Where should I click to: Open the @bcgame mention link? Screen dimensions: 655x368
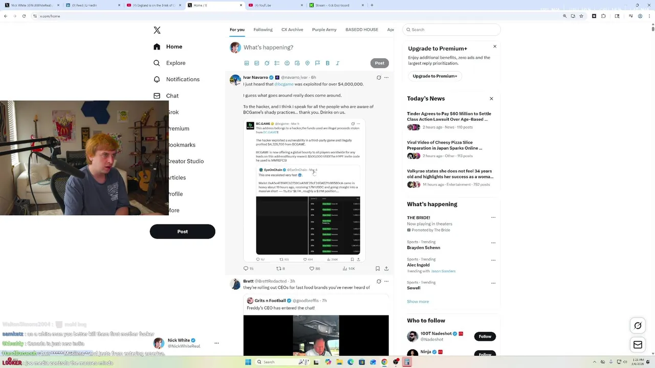[x=284, y=84]
